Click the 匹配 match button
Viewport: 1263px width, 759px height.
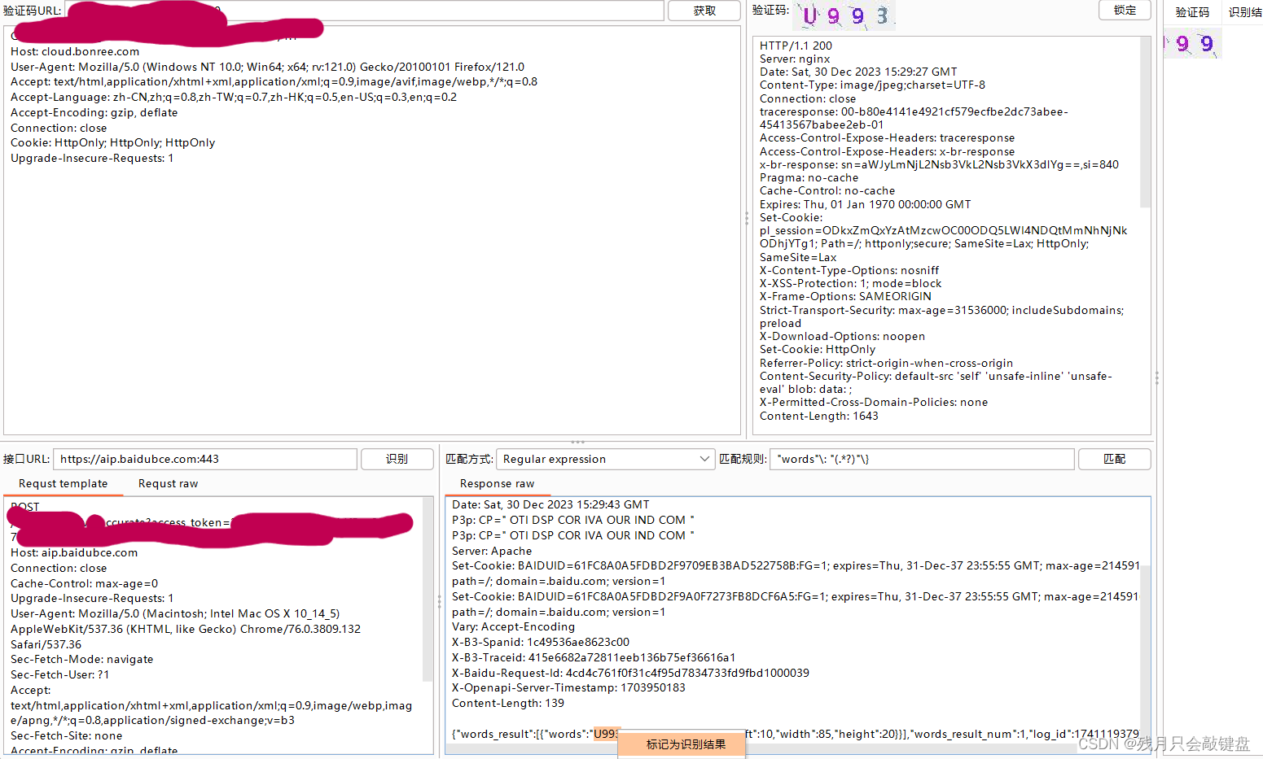tap(1114, 459)
